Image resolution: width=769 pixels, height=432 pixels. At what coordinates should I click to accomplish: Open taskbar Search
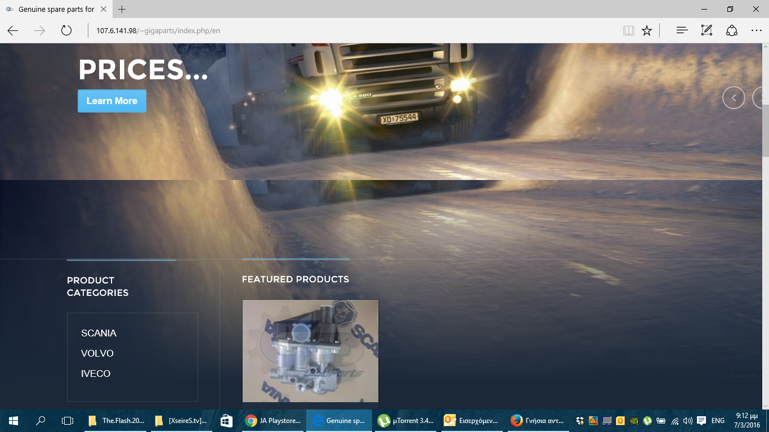pos(41,421)
